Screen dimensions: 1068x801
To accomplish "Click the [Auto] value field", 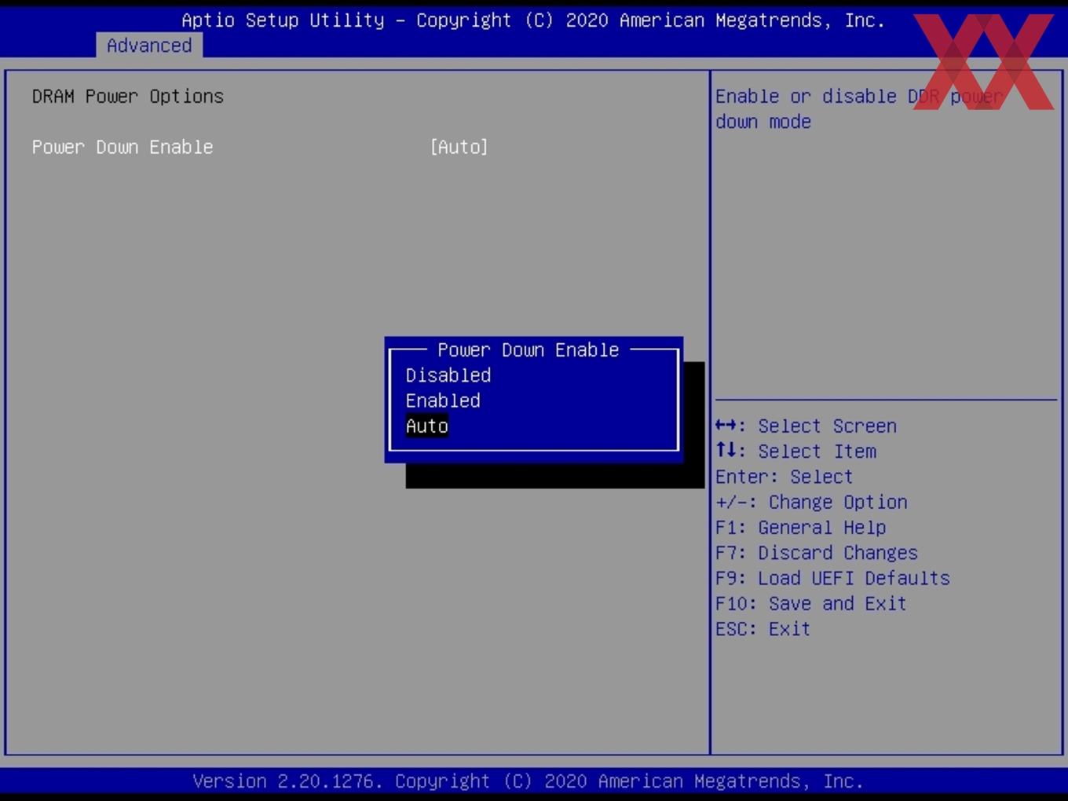I will point(459,147).
